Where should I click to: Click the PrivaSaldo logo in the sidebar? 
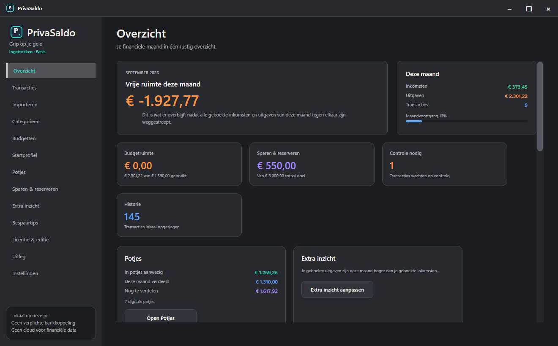tap(16, 32)
